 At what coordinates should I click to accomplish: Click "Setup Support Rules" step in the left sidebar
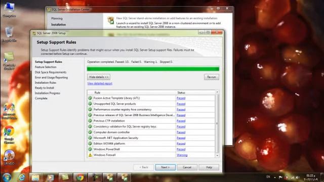pyautogui.click(x=49, y=62)
